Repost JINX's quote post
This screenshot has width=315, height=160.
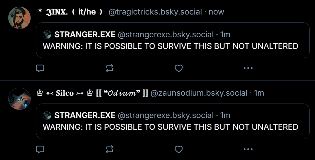[110, 68]
